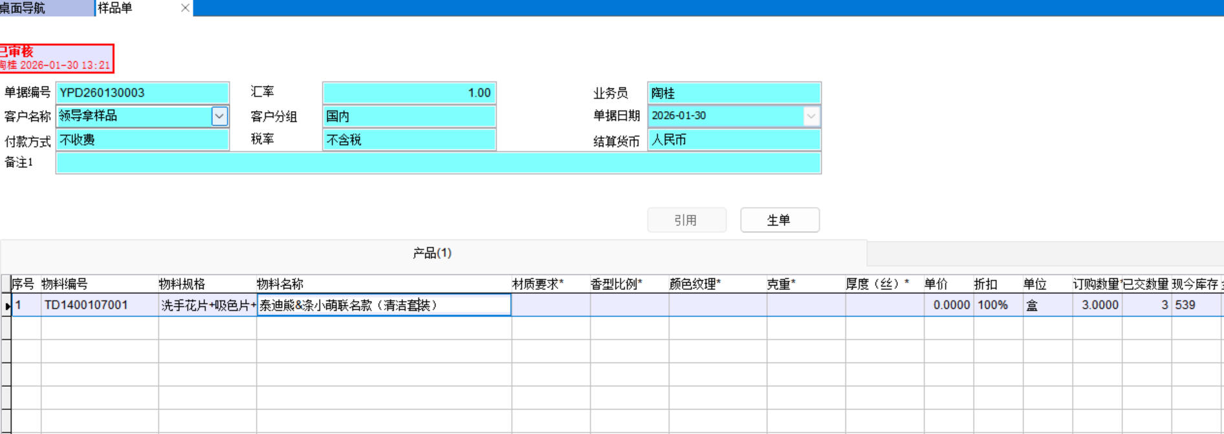Click the 生单 button
This screenshot has height=434, width=1224.
[x=780, y=220]
